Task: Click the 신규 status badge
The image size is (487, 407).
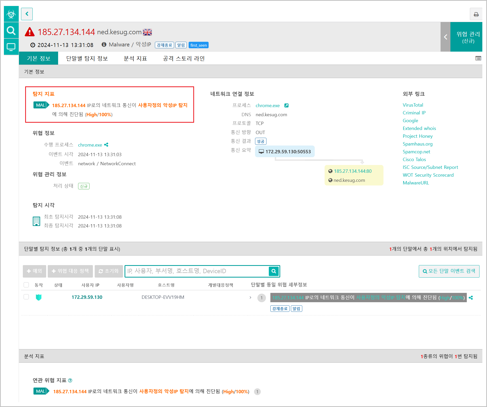Action: pyautogui.click(x=84, y=186)
